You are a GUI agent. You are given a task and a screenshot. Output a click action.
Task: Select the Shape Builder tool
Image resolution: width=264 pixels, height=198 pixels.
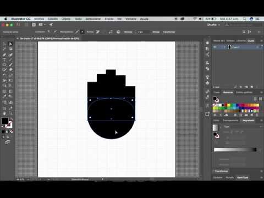pos(4,86)
